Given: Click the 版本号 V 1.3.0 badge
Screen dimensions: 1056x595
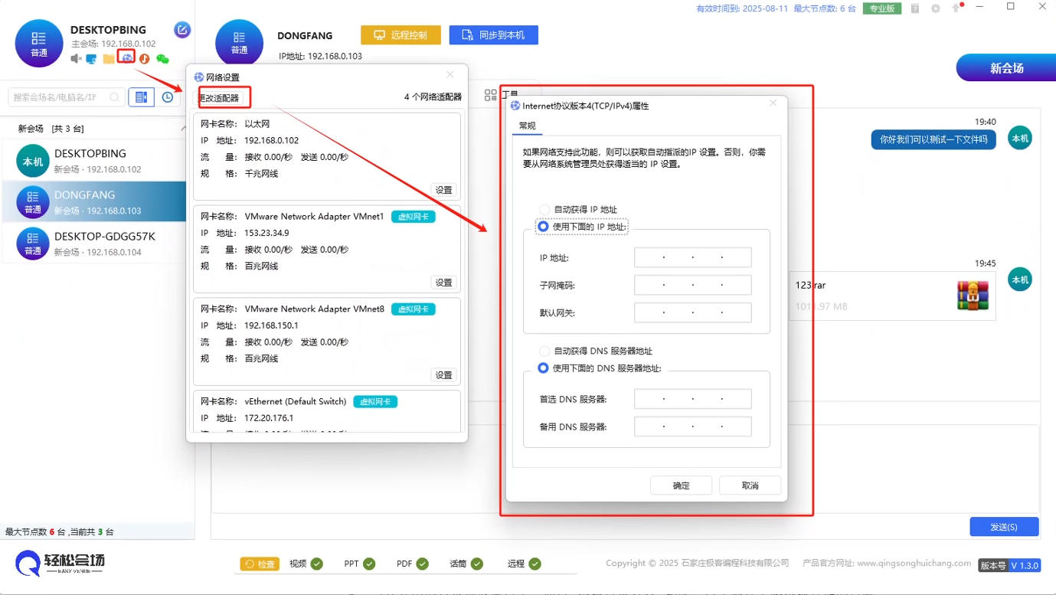Looking at the screenshot, I should point(1009,565).
